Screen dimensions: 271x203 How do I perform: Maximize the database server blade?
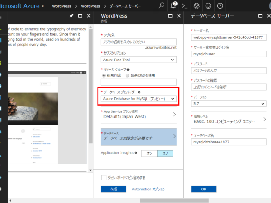(260, 16)
